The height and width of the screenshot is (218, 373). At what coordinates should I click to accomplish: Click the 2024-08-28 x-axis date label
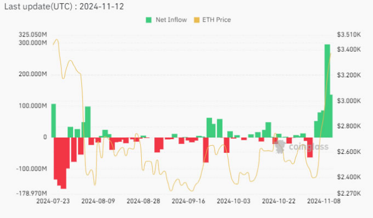(143, 201)
